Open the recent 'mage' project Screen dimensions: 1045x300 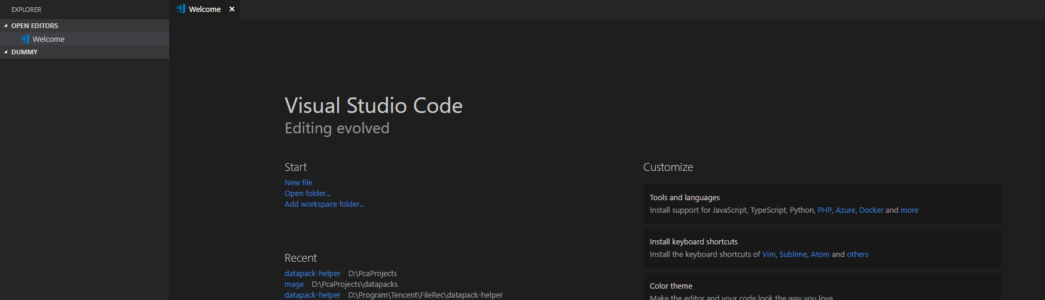click(x=294, y=284)
